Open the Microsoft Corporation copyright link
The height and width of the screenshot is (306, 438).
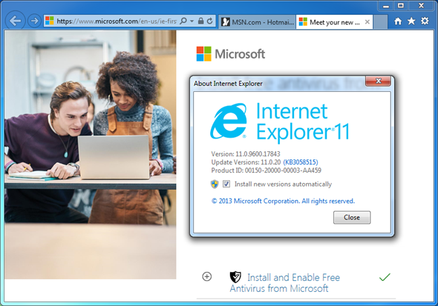click(283, 201)
